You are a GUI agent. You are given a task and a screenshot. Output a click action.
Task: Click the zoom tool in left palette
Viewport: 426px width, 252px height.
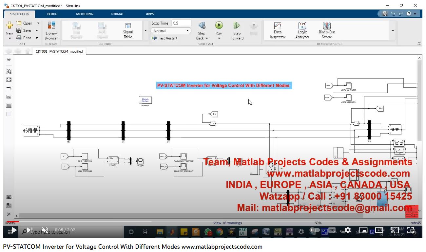click(x=9, y=71)
